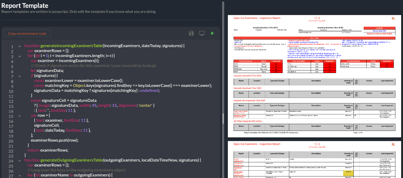The width and height of the screenshot is (403, 178).
Task: Run the template with green play icon
Action: coord(212,33)
